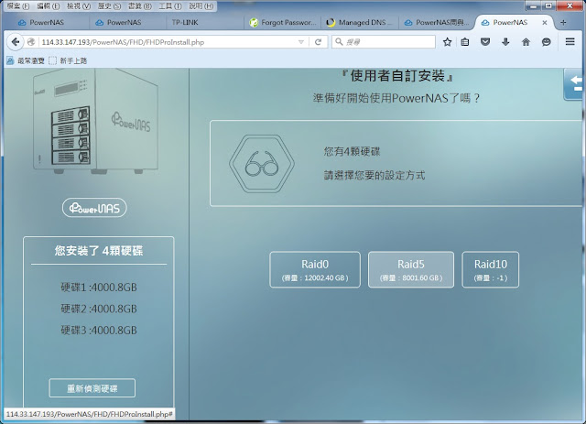Click the 硬碟1 :4000.8GB entry
Screen dimensions: 586x424
tap(99, 288)
